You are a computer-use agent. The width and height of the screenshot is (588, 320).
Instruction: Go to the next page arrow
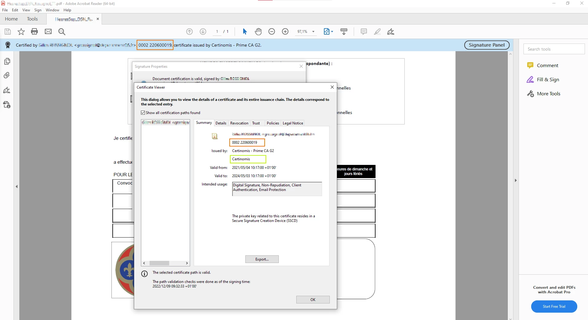pos(203,32)
